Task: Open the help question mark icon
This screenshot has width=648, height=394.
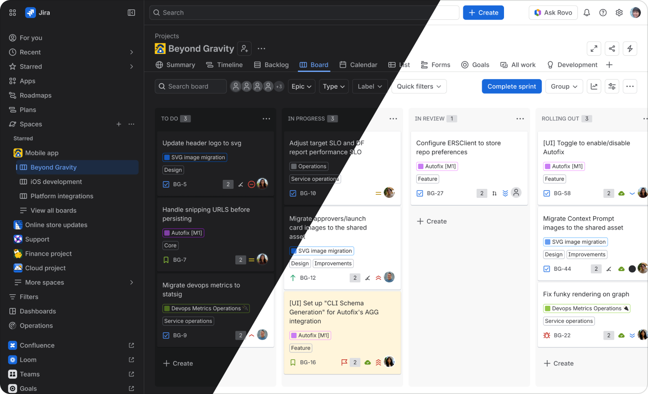Action: click(603, 13)
